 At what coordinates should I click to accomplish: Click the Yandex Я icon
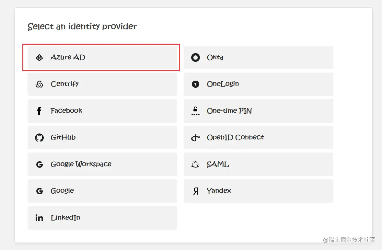pyautogui.click(x=195, y=191)
